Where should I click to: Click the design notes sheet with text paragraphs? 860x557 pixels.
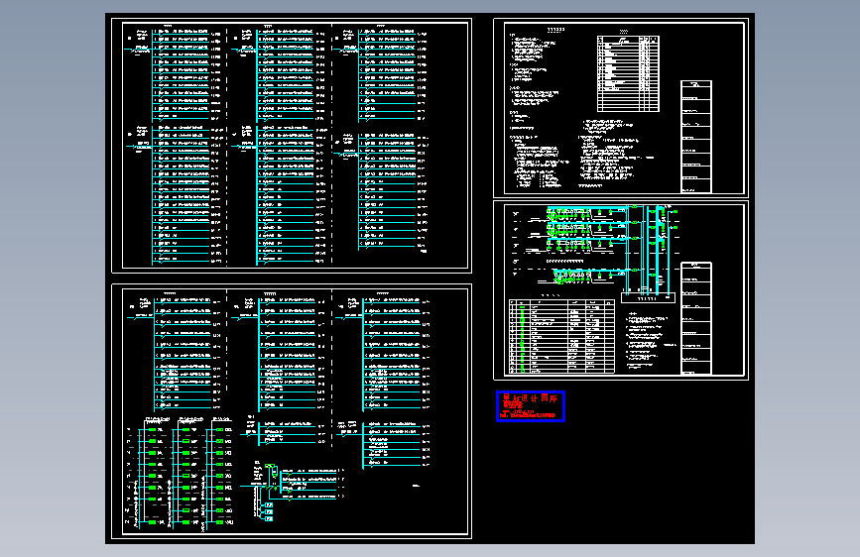coord(621,108)
